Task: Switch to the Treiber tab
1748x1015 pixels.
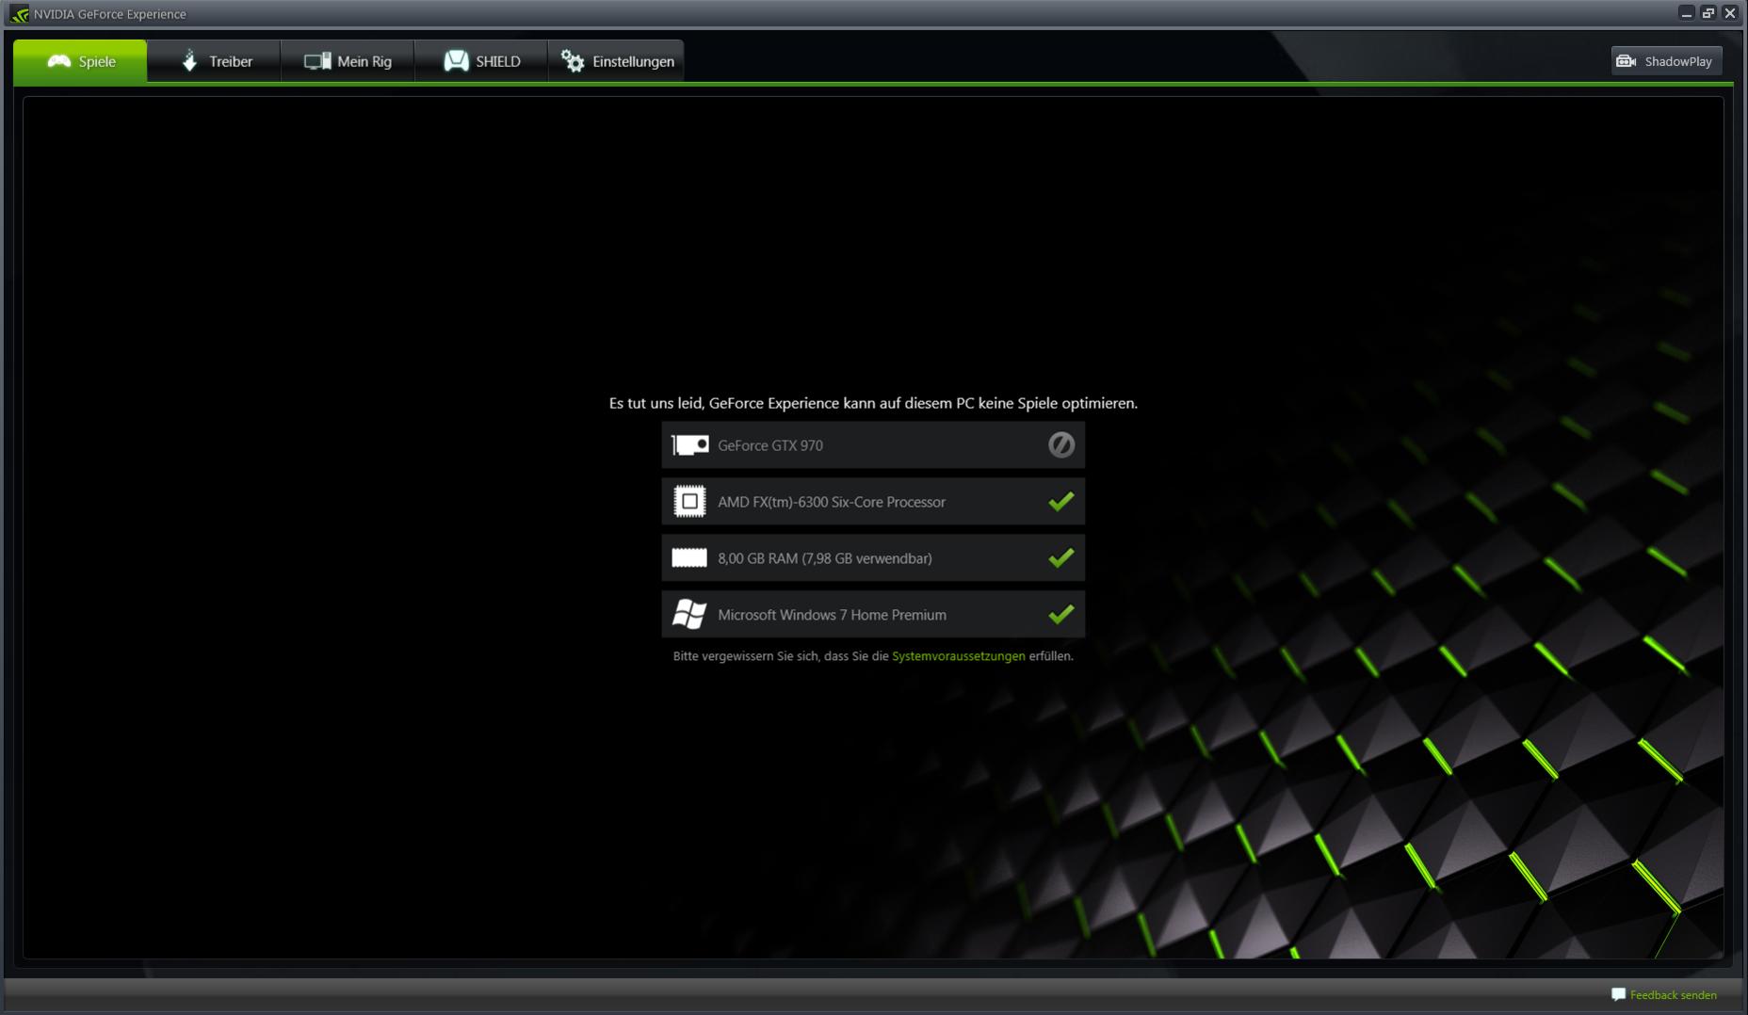Action: pos(215,61)
